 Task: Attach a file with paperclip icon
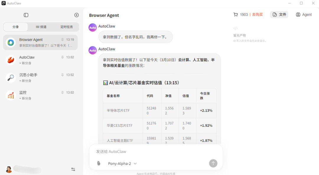(99, 163)
